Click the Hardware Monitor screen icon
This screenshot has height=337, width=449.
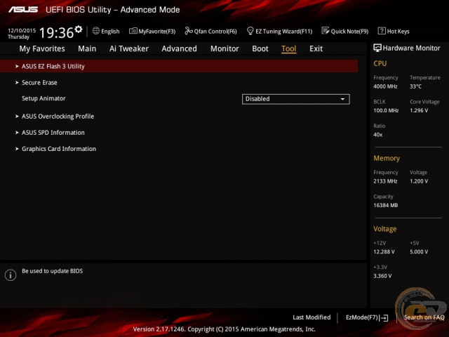point(377,48)
